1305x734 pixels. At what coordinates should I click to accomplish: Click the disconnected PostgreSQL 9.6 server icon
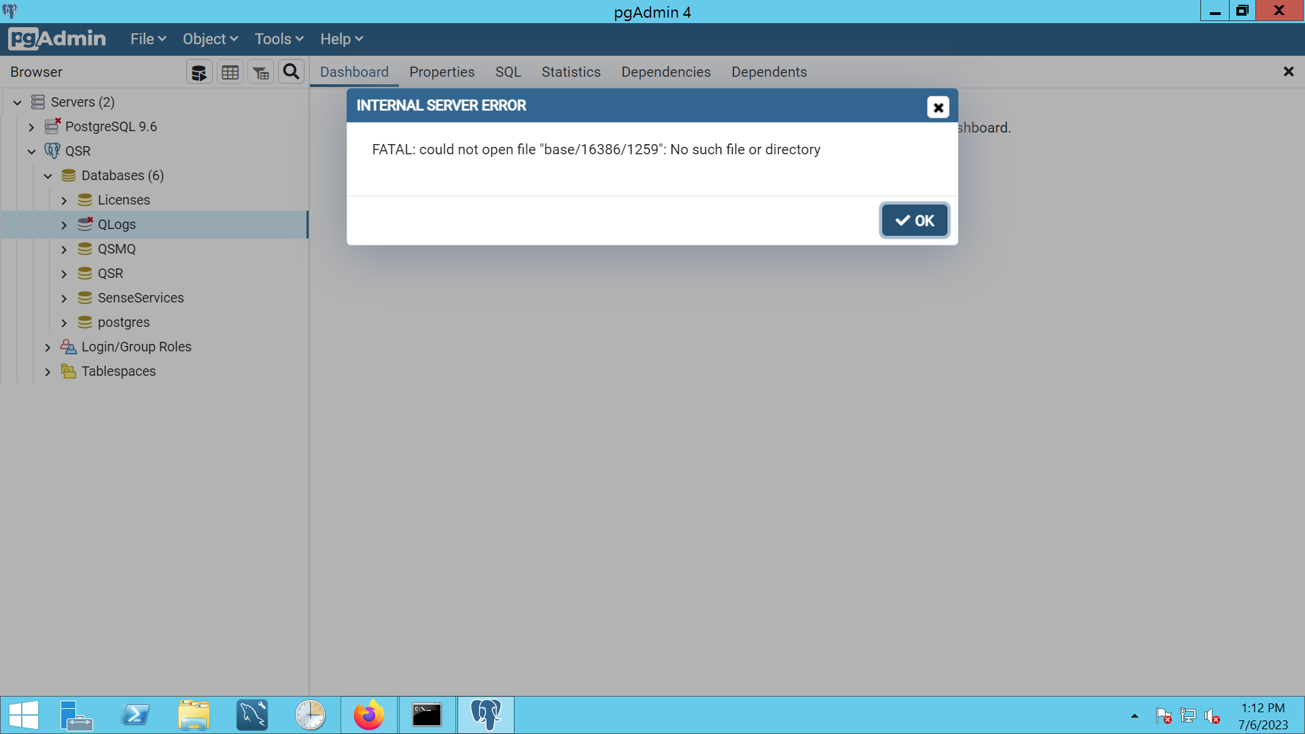point(52,126)
